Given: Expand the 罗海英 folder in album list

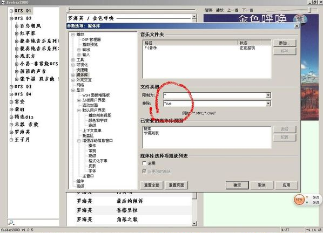Looking at the screenshot, I should click(x=11, y=132).
